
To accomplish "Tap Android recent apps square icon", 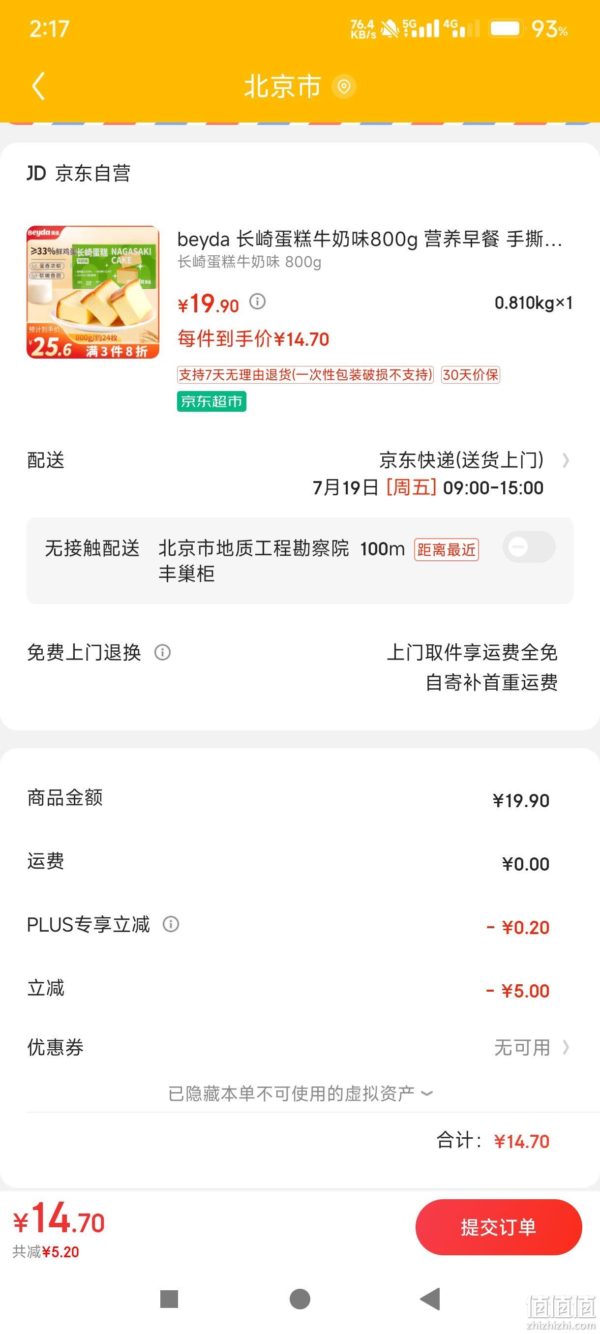I will tap(169, 1299).
